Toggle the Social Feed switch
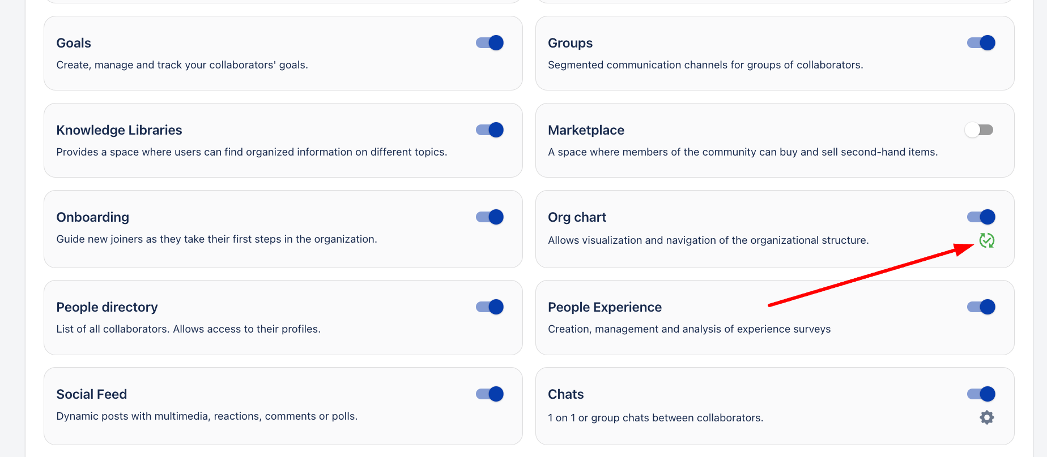This screenshot has width=1047, height=457. [490, 394]
